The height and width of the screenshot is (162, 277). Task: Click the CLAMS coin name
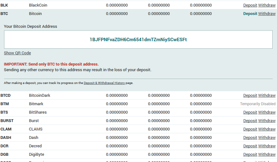[36, 129]
